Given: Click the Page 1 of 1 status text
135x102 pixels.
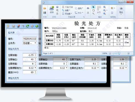Looking at the screenshot, I should (x=48, y=53).
